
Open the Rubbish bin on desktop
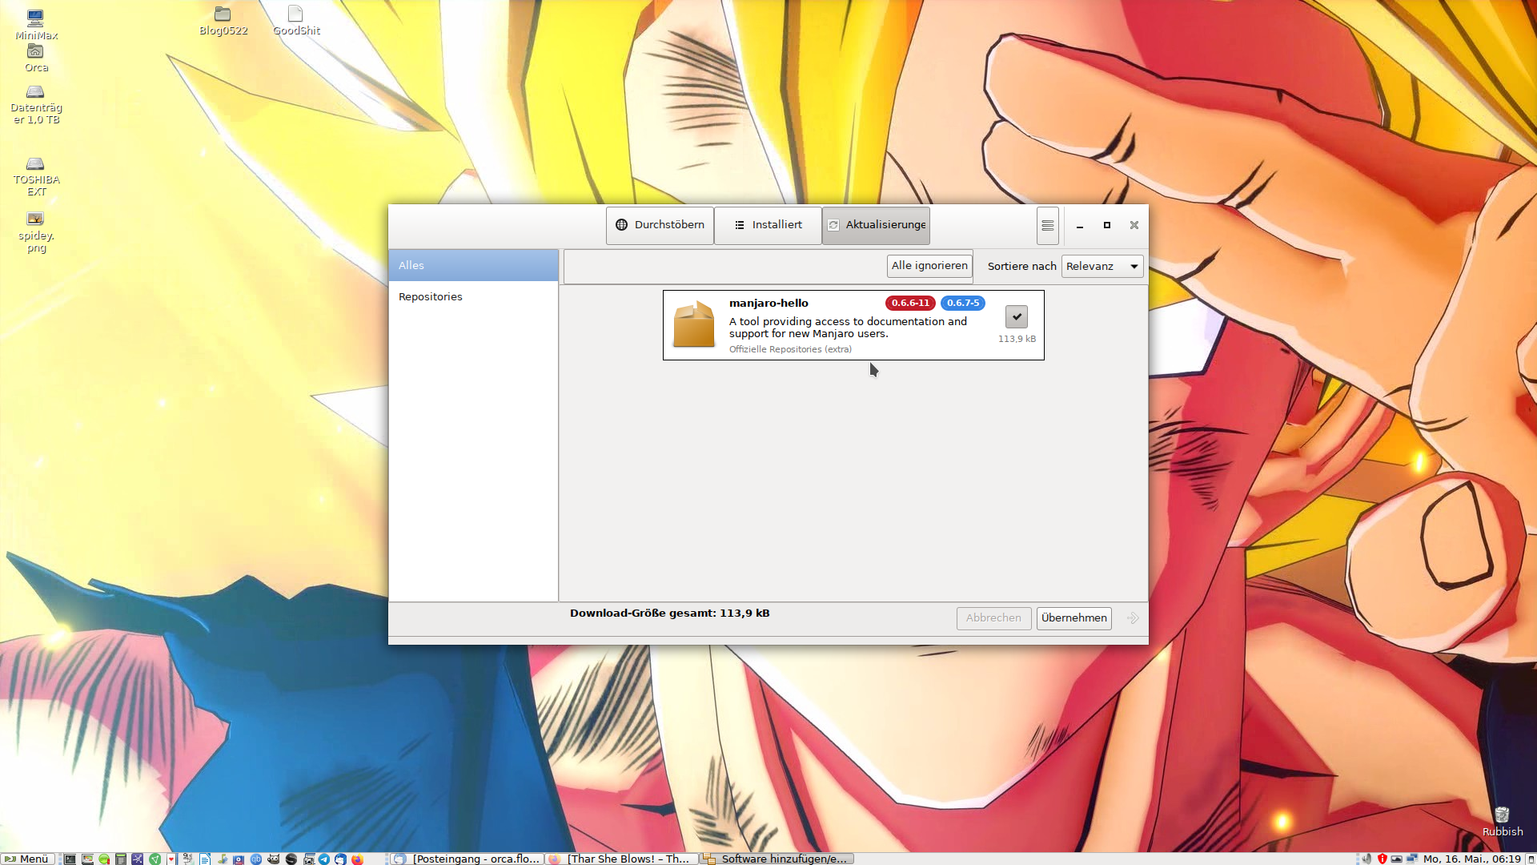[x=1502, y=822]
